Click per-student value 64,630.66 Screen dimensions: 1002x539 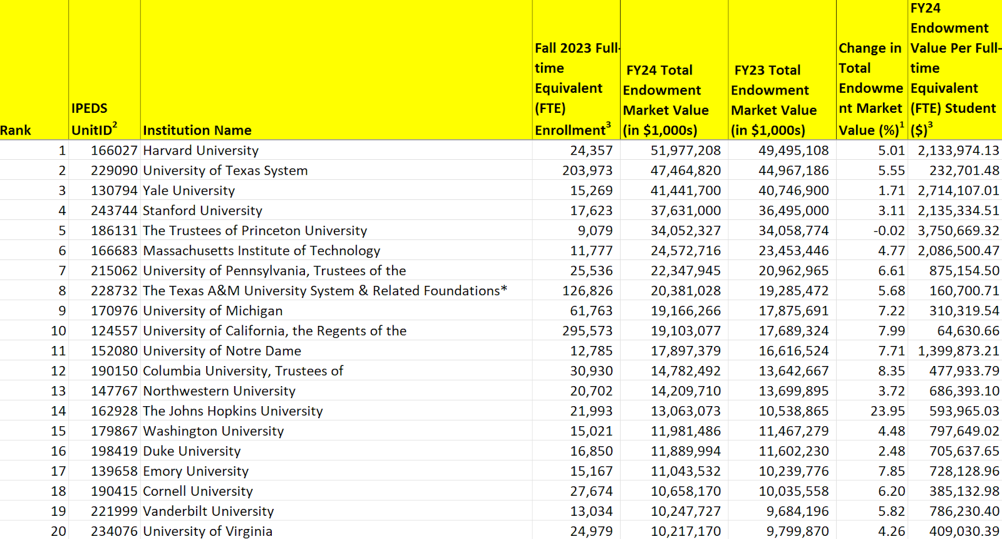coord(955,330)
